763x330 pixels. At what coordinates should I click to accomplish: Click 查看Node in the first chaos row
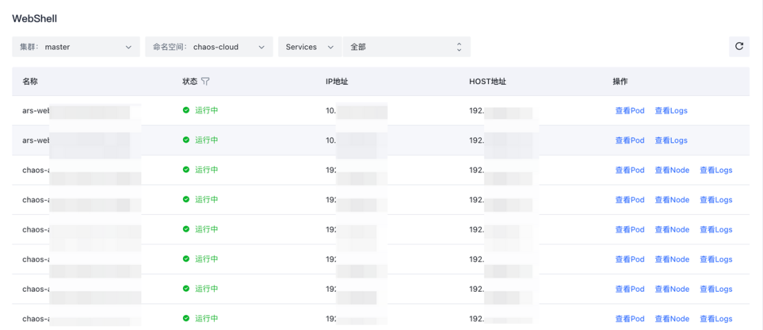[672, 170]
